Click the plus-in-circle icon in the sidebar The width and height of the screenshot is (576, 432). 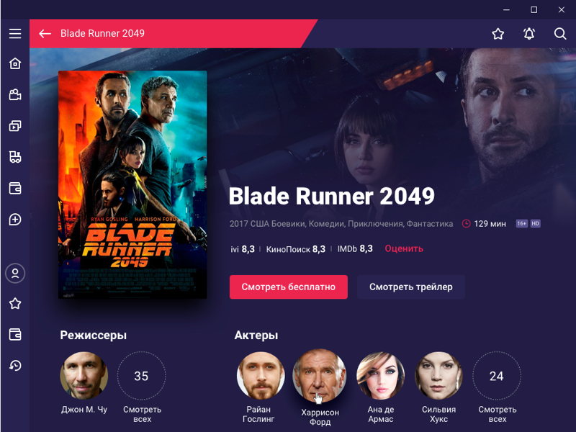(15, 220)
